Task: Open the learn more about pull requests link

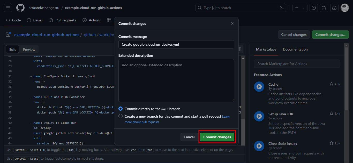Action: tap(142, 122)
